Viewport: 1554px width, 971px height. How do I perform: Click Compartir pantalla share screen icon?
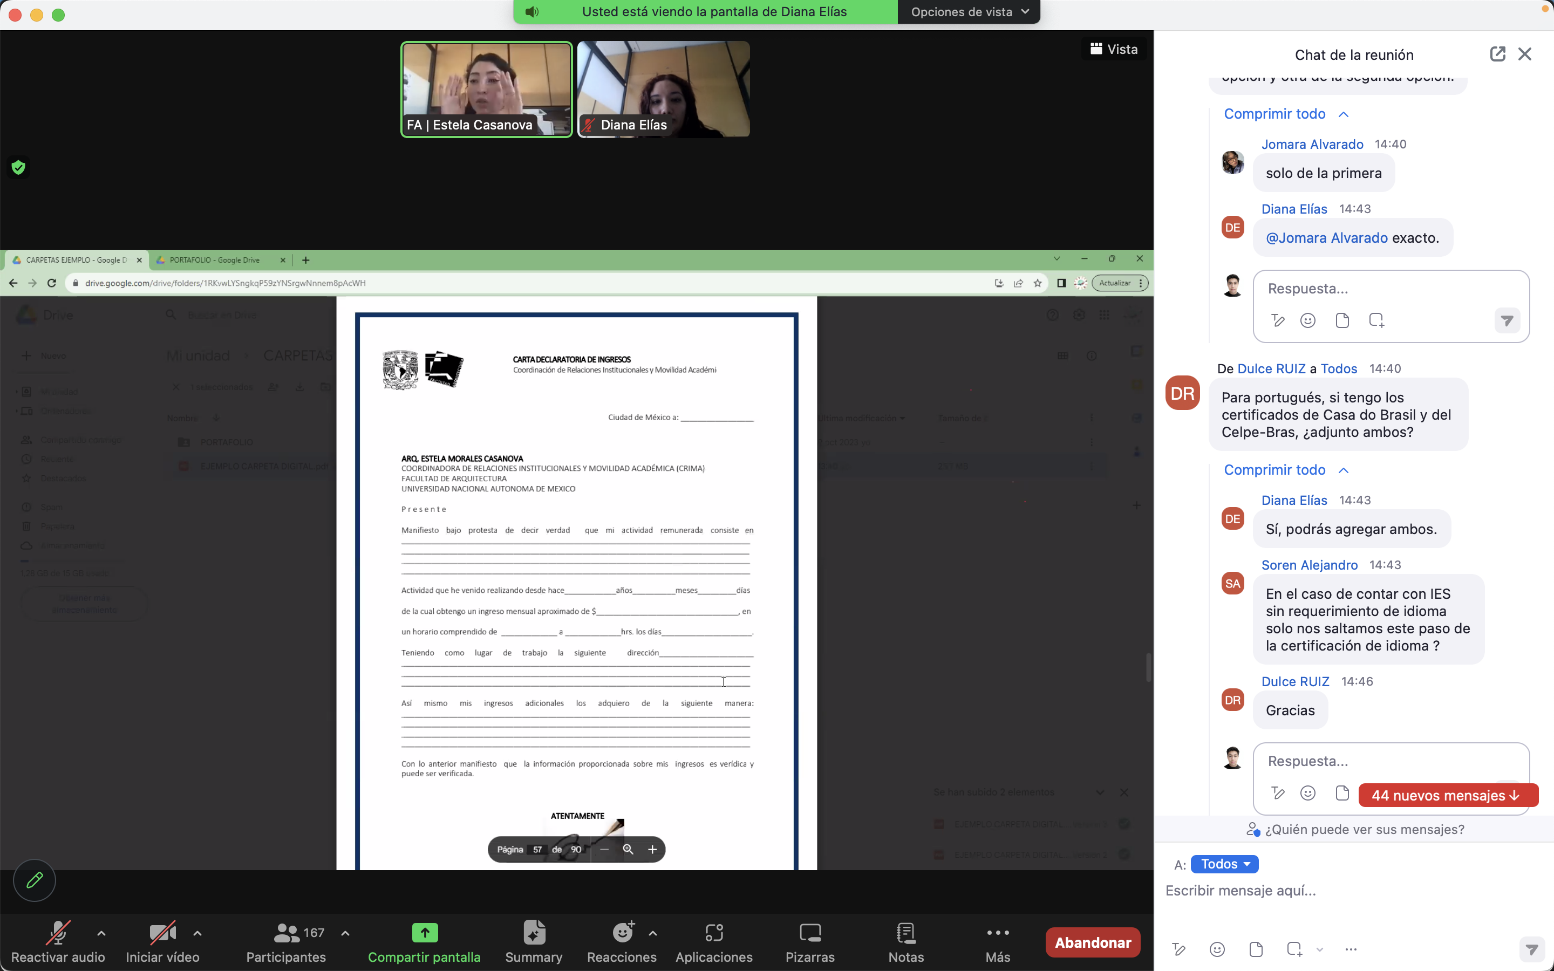point(425,933)
